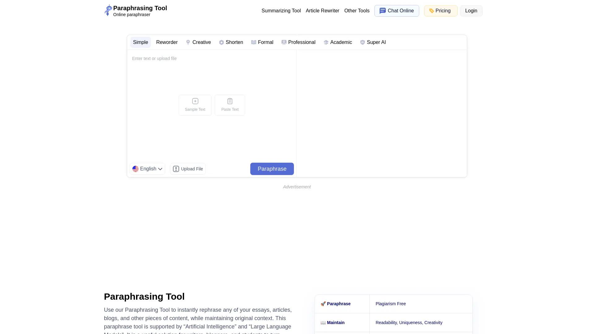
Task: Click the Login button
Action: (x=471, y=11)
